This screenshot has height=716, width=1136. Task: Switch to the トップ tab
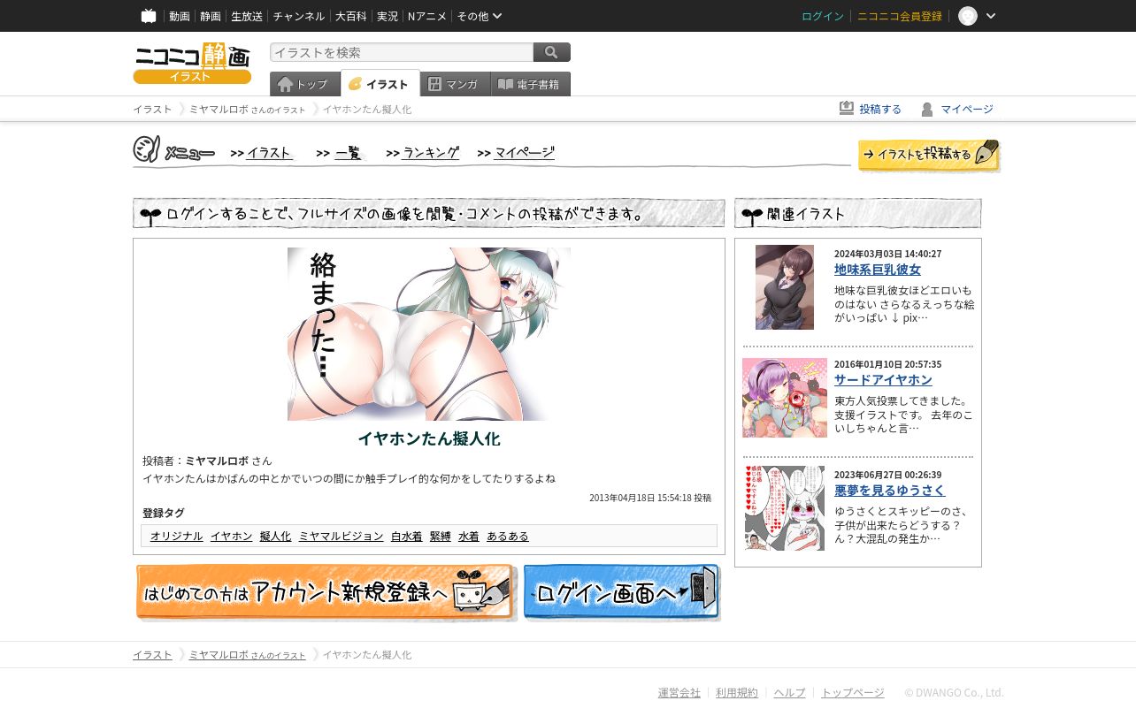[x=305, y=84]
